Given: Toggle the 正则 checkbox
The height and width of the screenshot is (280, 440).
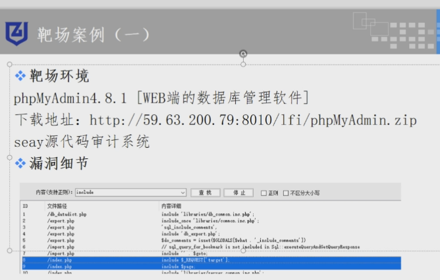Looking at the screenshot, I should pyautogui.click(x=263, y=193).
